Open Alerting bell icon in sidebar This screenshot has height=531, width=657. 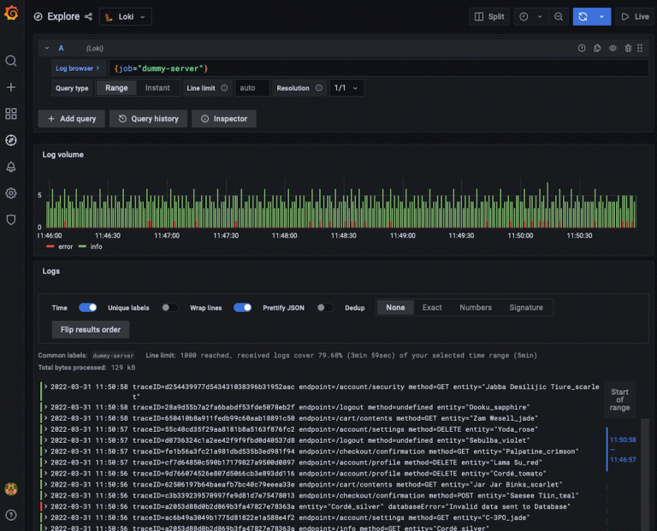point(11,167)
